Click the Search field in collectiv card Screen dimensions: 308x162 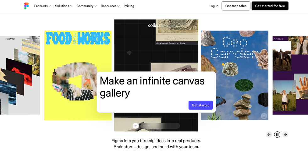tap(160, 126)
